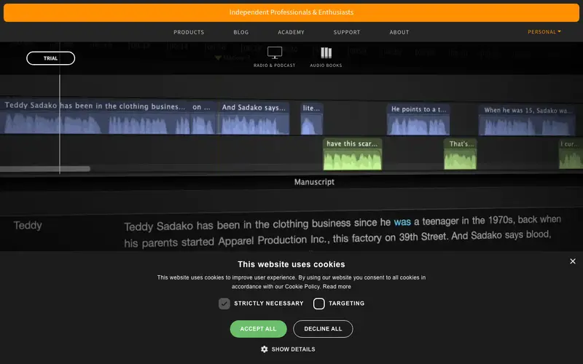
Task: Go to the Blog menu item
Action: (x=241, y=32)
